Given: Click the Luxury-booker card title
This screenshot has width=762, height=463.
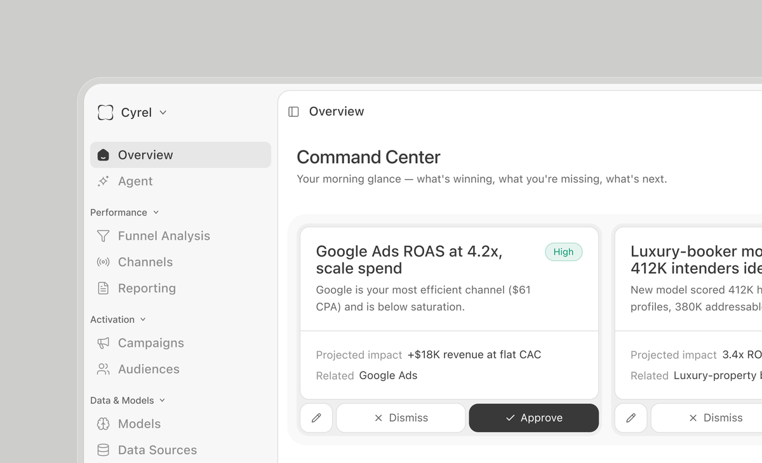Looking at the screenshot, I should 696,260.
